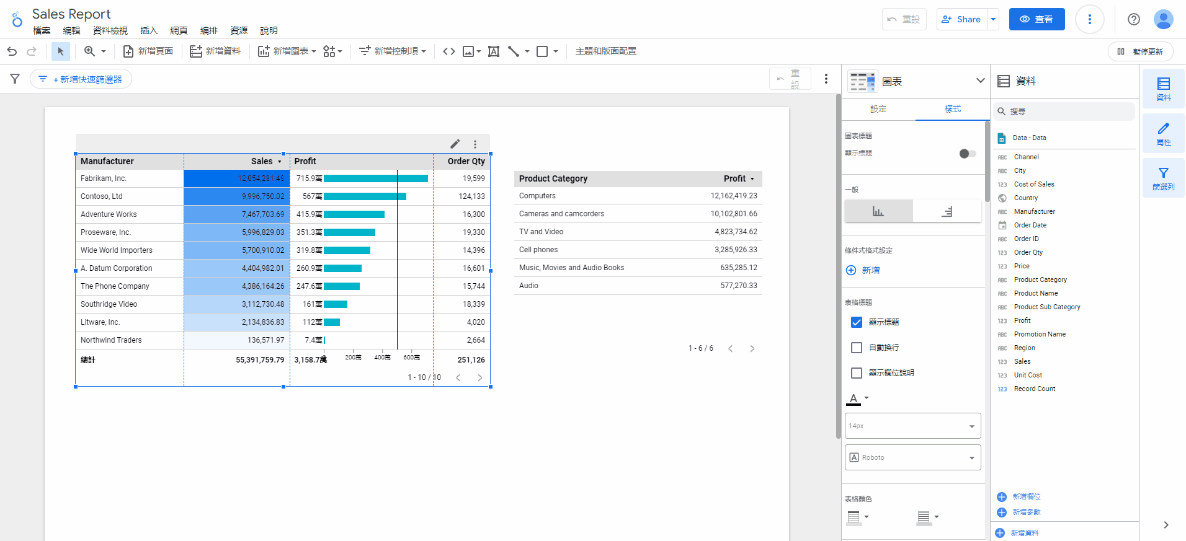
Task: Click the 新增頁面 add page button
Action: pos(148,51)
